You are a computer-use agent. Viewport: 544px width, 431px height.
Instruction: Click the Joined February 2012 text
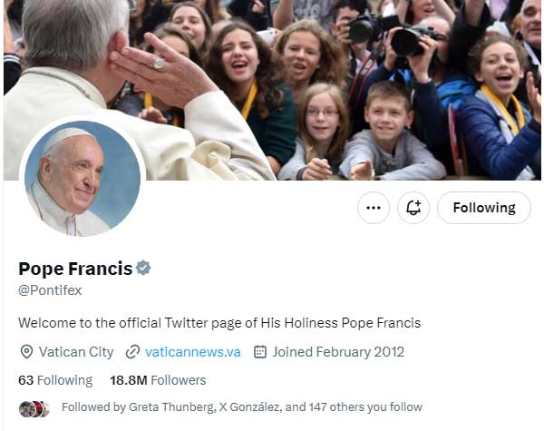tap(337, 352)
